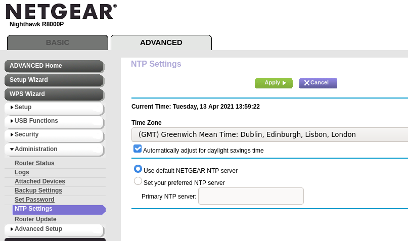Expand the USB Functions section
Image resolution: width=408 pixels, height=241 pixels.
tap(54, 121)
